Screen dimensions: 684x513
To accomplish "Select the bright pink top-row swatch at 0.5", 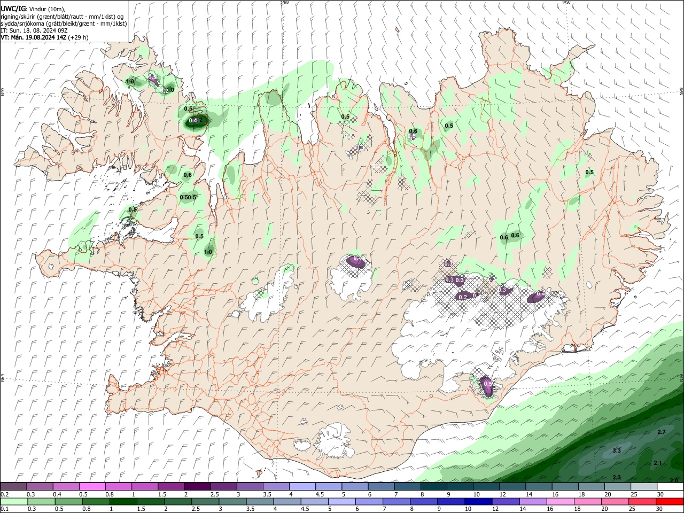I will tap(92, 487).
